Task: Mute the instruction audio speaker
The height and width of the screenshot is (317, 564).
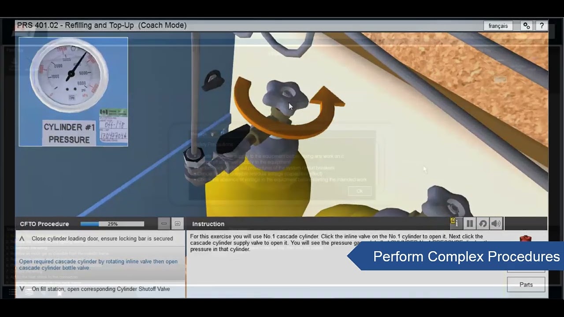Action: [496, 224]
